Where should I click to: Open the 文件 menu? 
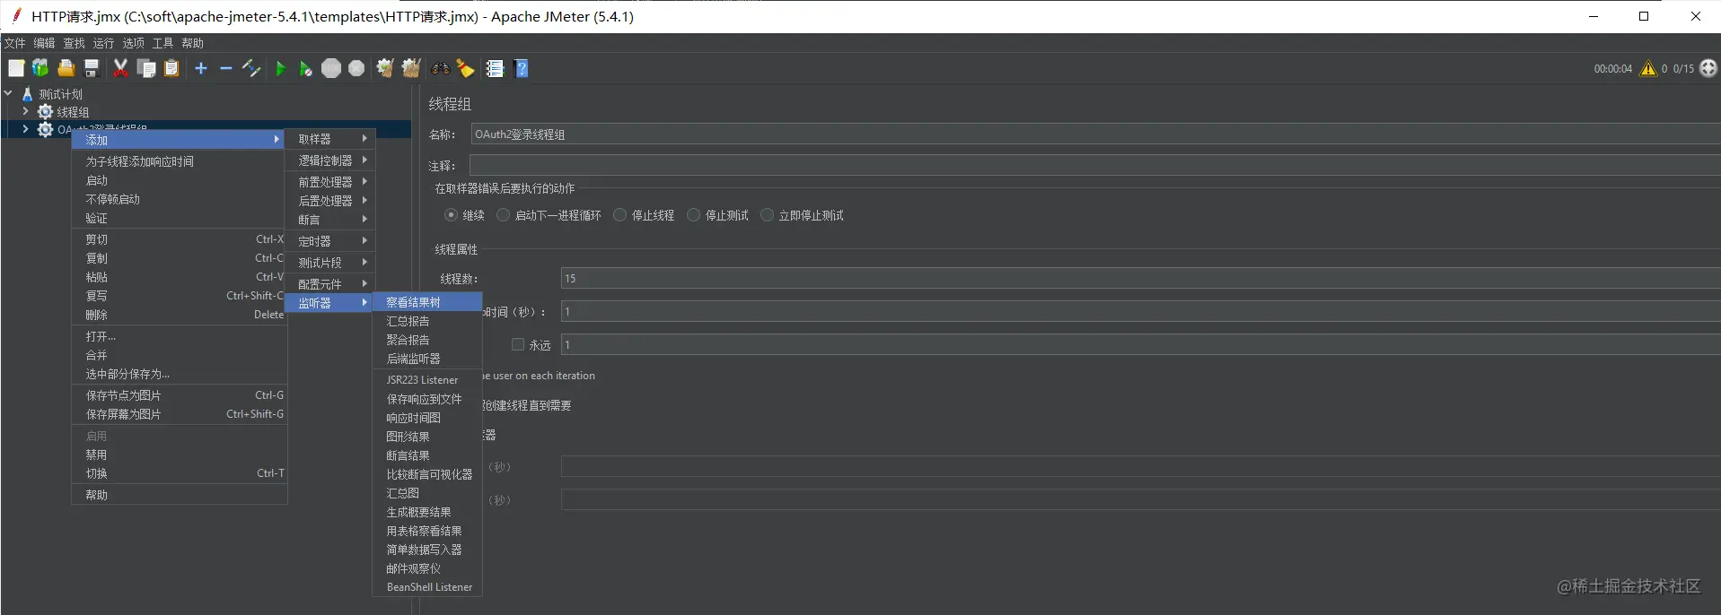[15, 43]
